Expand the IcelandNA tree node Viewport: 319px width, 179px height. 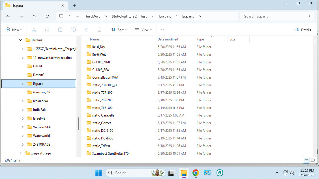coord(23,101)
